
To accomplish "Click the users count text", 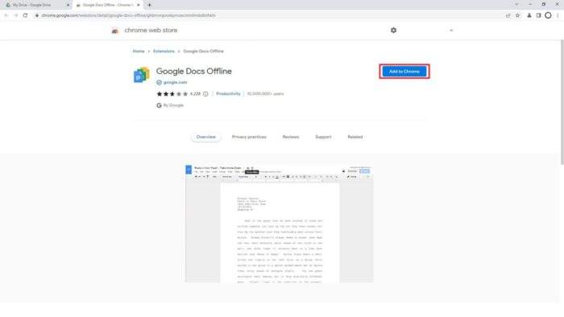I will (x=265, y=93).
